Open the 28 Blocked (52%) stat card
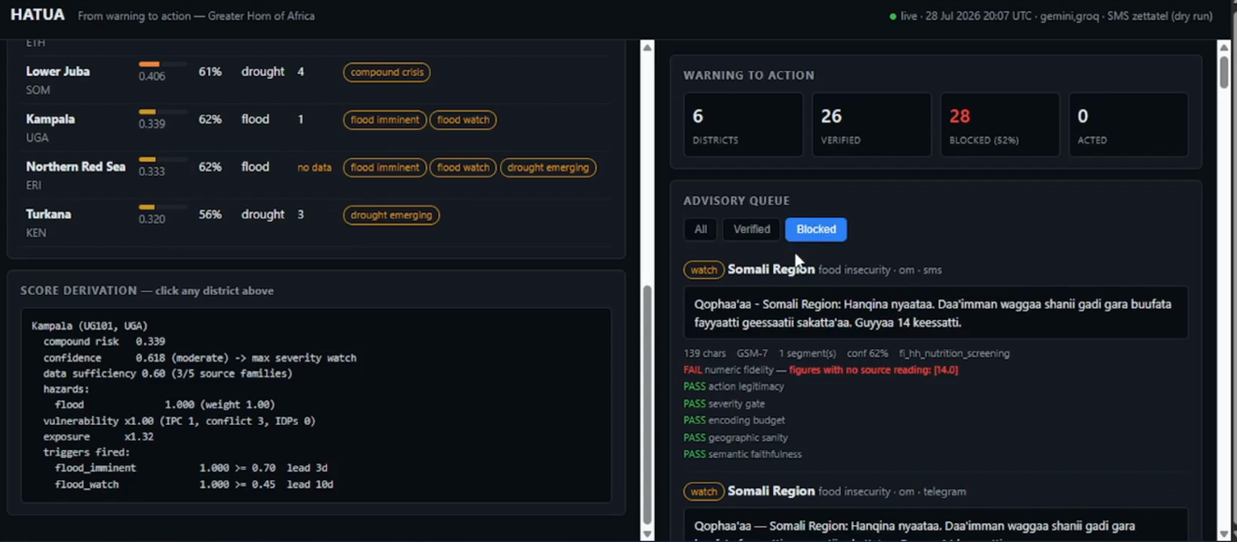 point(999,125)
